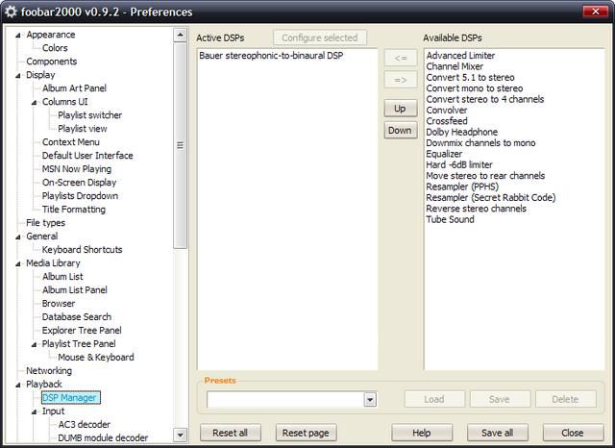Screen dimensions: 615x448
Task: Collapse the Playback tree node
Action: coord(18,386)
